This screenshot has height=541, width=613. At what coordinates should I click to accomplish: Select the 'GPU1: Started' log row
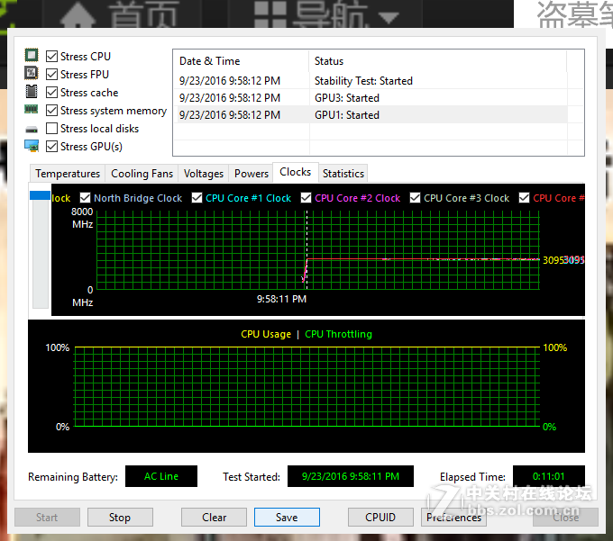tap(371, 114)
